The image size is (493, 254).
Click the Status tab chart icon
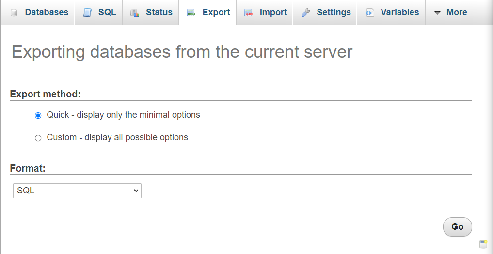[x=135, y=13]
